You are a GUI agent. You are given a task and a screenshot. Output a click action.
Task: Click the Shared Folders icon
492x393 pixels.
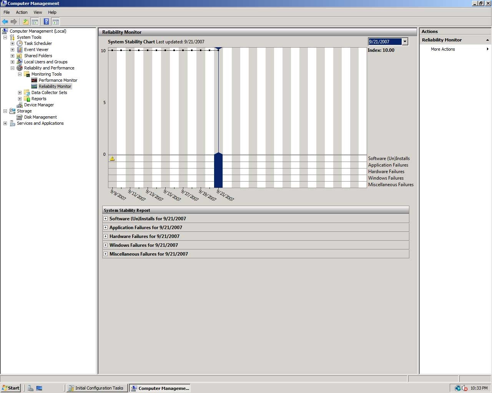coord(20,56)
